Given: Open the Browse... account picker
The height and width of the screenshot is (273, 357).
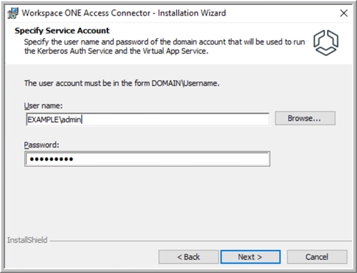Looking at the screenshot, I should pyautogui.click(x=305, y=118).
